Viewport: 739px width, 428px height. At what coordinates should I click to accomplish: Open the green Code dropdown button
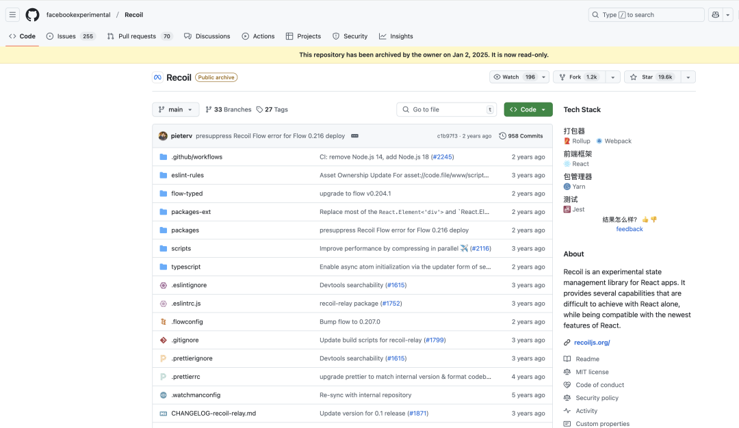[x=528, y=109]
